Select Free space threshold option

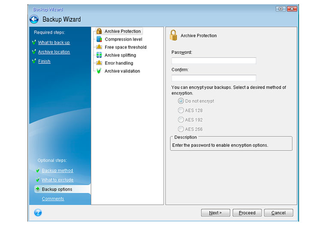click(126, 47)
